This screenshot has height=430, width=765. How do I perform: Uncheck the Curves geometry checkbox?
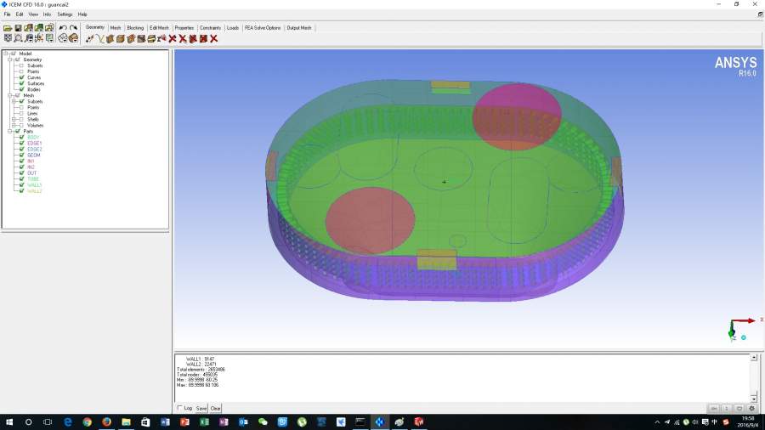21,77
